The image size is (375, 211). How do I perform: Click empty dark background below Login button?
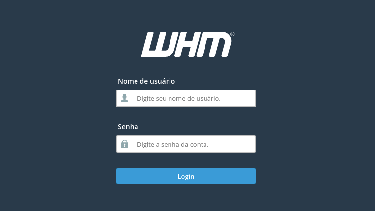click(x=186, y=198)
